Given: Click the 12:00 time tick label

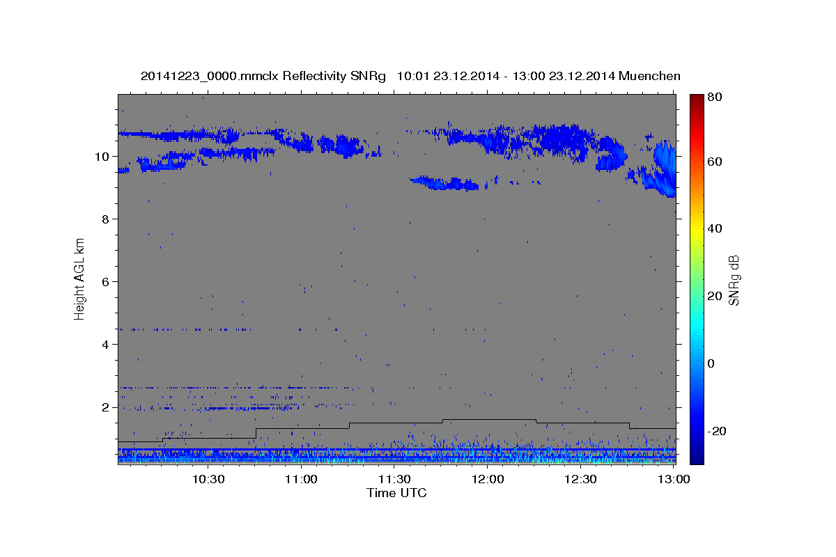Looking at the screenshot, I should pyautogui.click(x=487, y=479).
